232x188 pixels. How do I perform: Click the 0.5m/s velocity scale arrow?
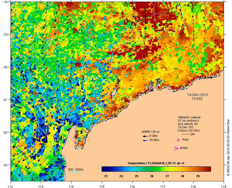click(x=188, y=134)
